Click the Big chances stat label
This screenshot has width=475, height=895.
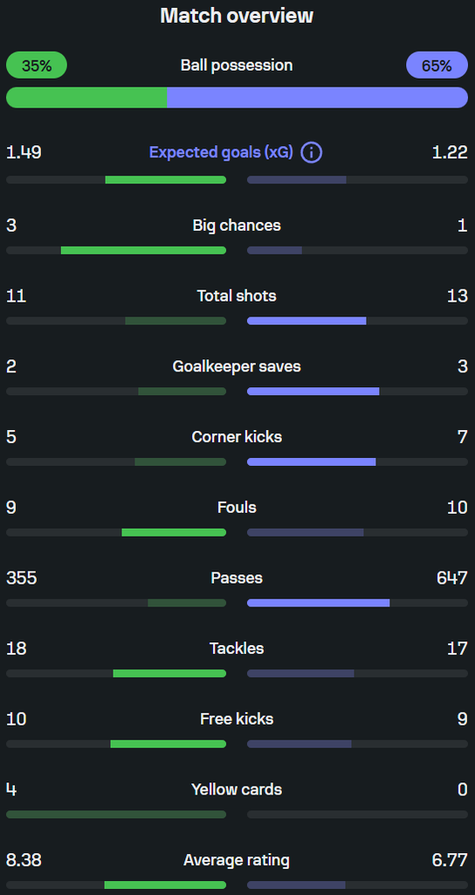click(237, 225)
